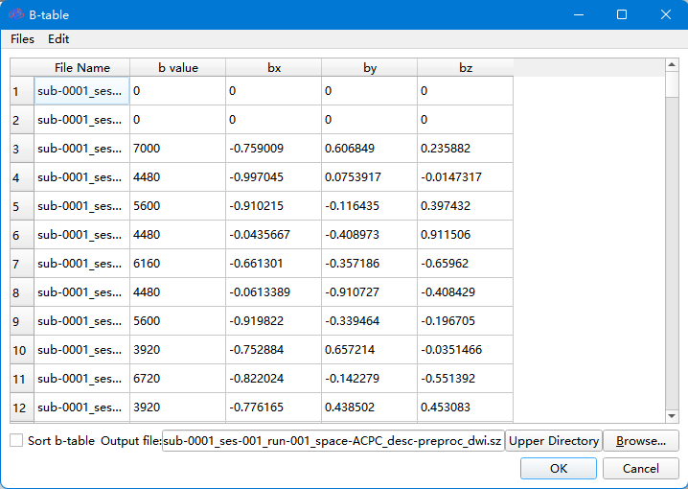This screenshot has width=688, height=489.
Task: Click the Upper Directory button
Action: point(554,441)
